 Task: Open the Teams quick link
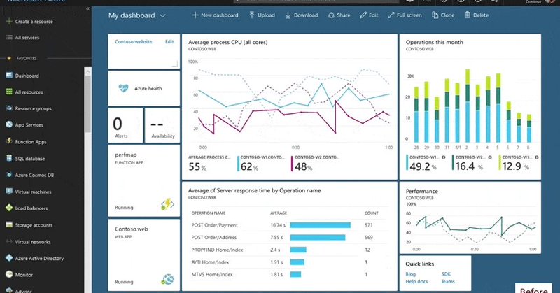pyautogui.click(x=448, y=282)
